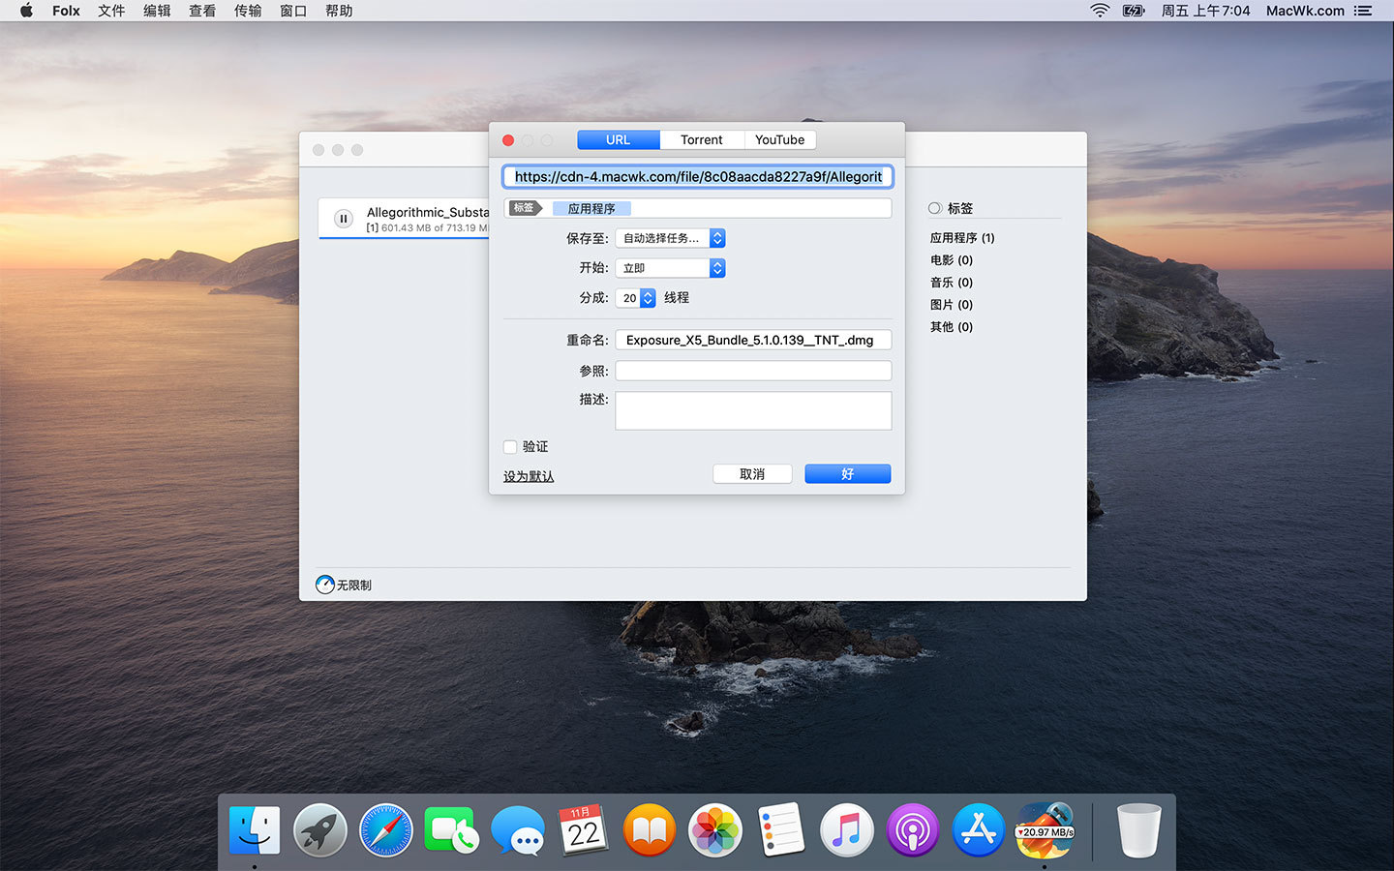Image resolution: width=1394 pixels, height=871 pixels.
Task: Switch to the YouTube tab
Action: point(779,140)
